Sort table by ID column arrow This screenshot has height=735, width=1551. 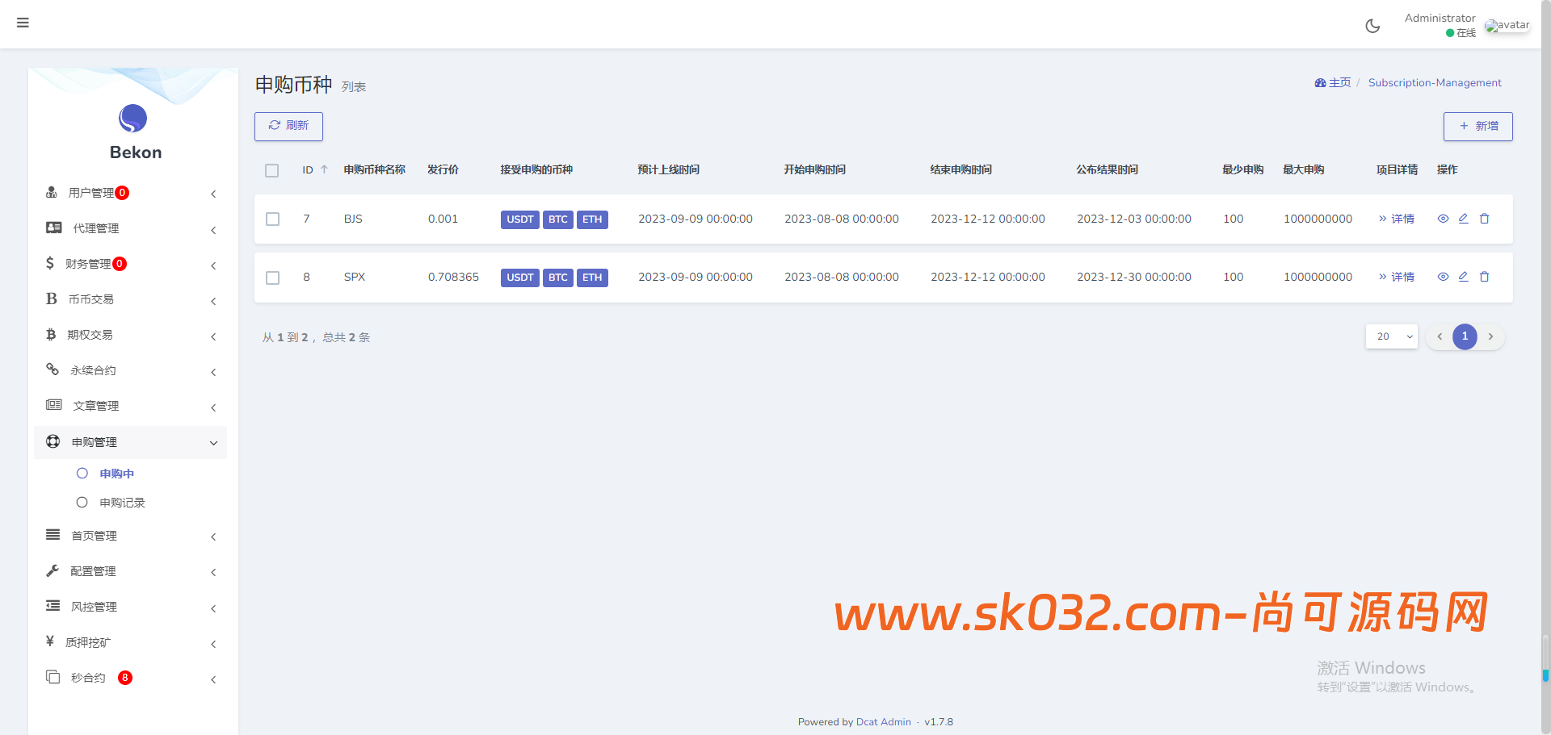click(x=324, y=169)
